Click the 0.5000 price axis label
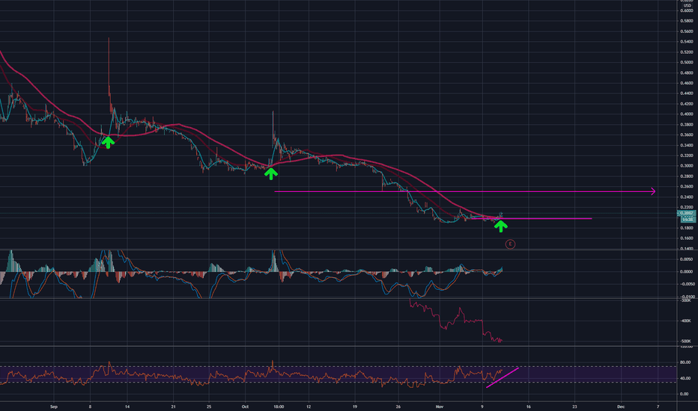 687,62
